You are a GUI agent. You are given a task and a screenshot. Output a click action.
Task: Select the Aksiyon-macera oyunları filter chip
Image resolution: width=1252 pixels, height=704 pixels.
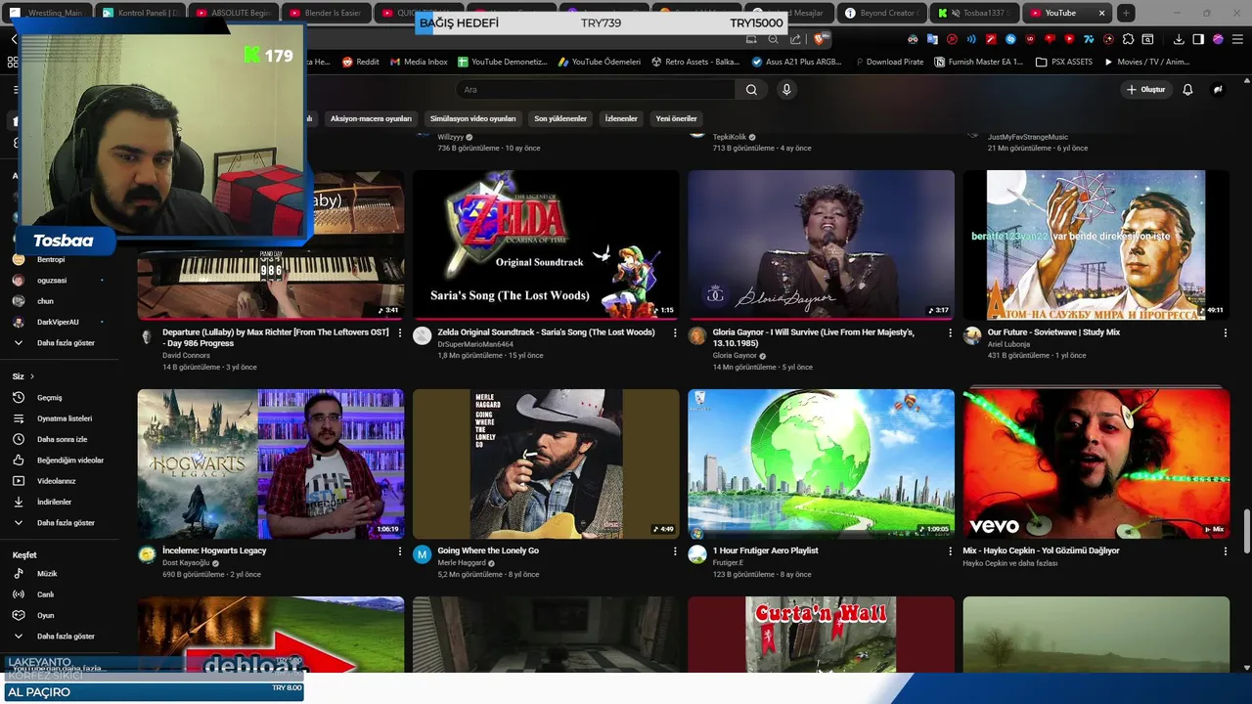(x=371, y=118)
